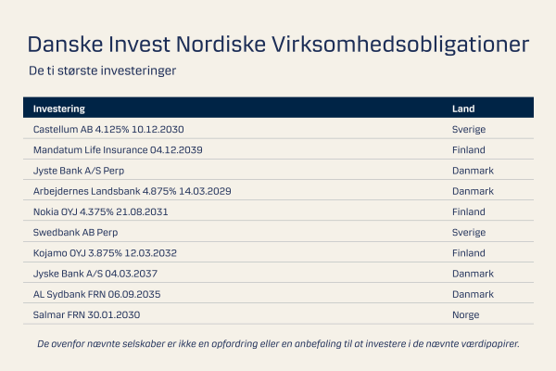Viewport: 556px width, 371px height.
Task: Click Danmark in the AL Sydbank row
Action: coord(473,294)
